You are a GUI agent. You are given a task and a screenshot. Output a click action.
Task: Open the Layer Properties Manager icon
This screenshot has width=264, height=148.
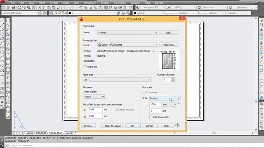click(52, 13)
